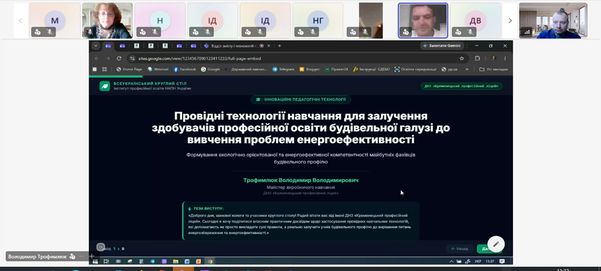Bookmark this page with star icon
This screenshot has height=271, width=601.
pos(462,58)
